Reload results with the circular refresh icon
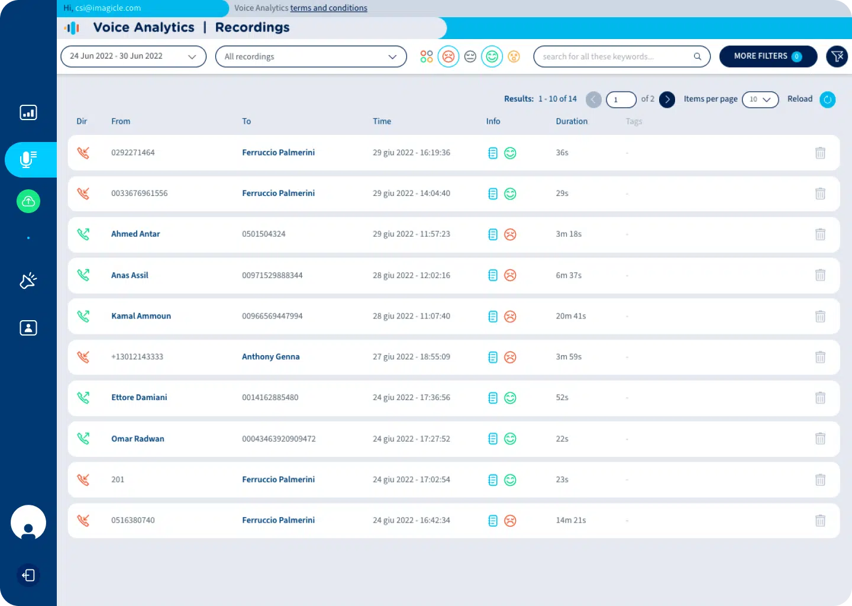852x606 pixels. (x=828, y=99)
